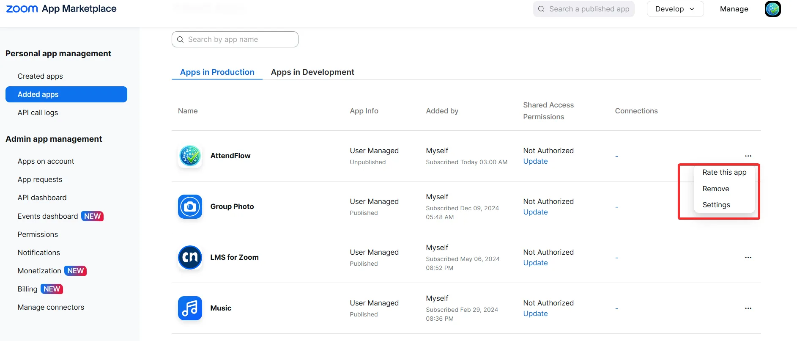Go to Permissions in the sidebar
The height and width of the screenshot is (341, 797).
38,234
